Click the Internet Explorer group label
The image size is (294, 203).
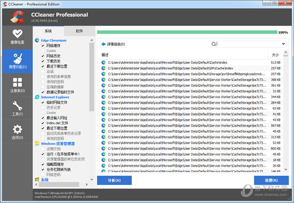tap(55, 97)
